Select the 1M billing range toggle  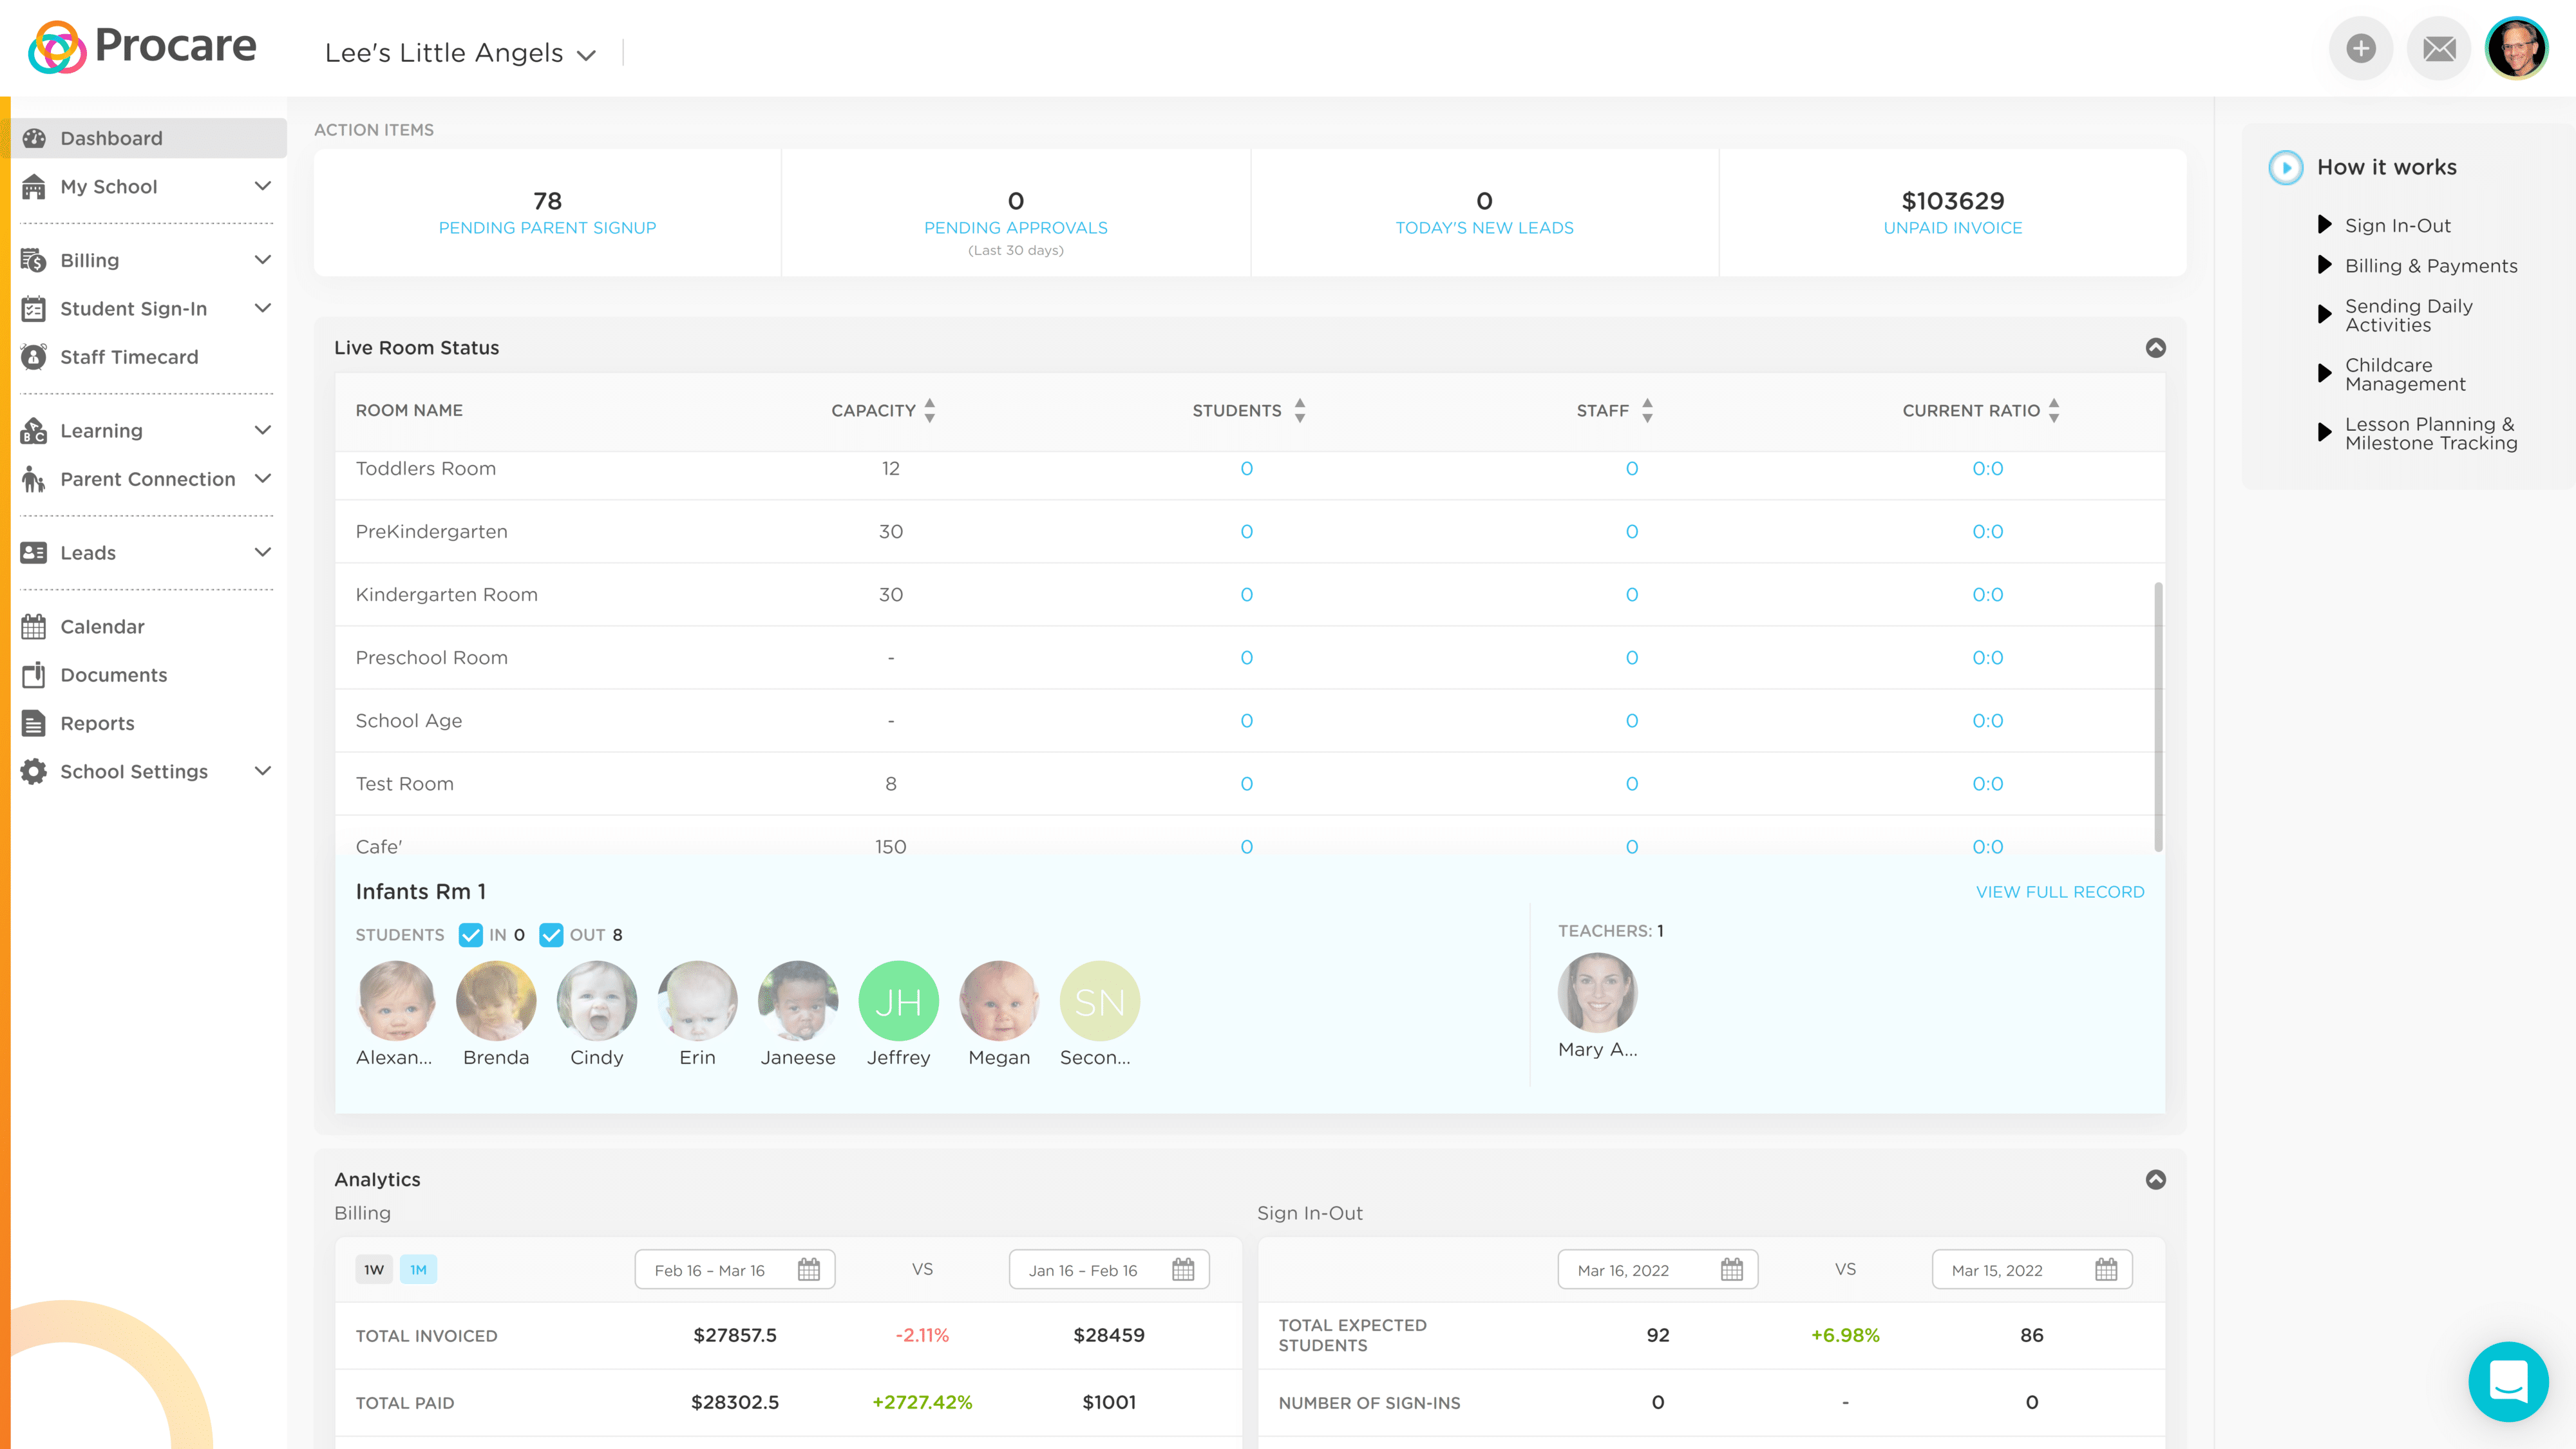pos(418,1270)
